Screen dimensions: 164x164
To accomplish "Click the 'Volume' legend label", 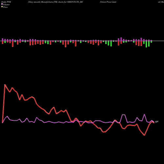I will pos(6,5).
